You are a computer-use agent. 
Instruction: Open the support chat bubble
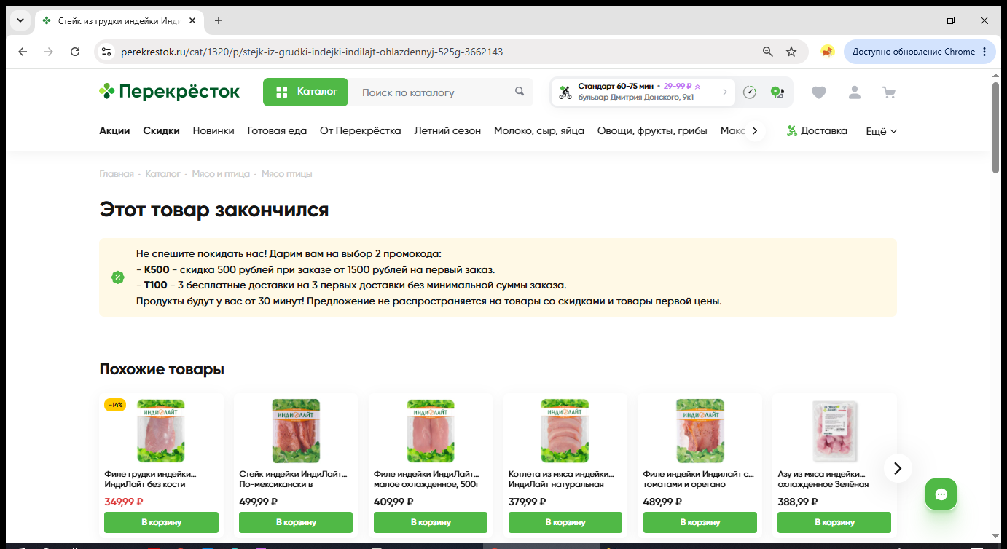tap(941, 494)
